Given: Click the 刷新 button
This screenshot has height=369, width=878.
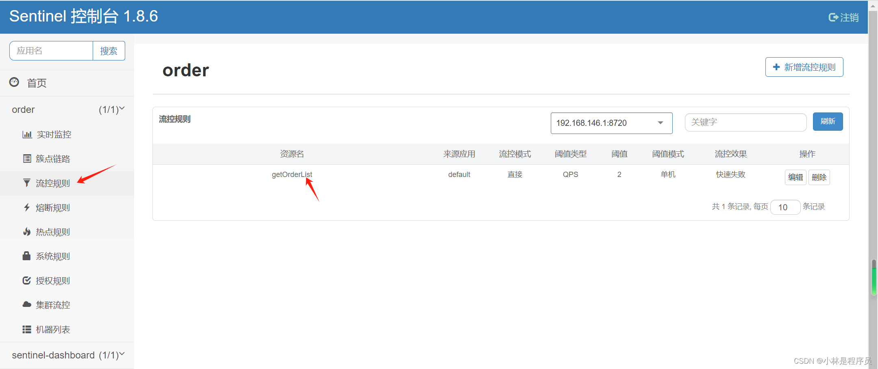Looking at the screenshot, I should pos(828,121).
